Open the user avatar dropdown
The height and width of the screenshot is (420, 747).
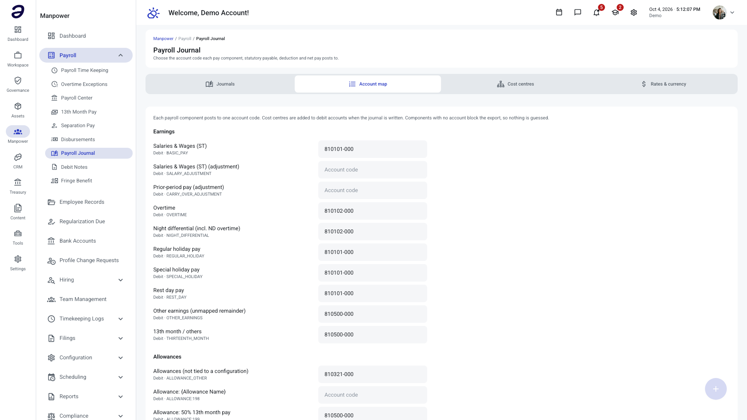pos(724,12)
